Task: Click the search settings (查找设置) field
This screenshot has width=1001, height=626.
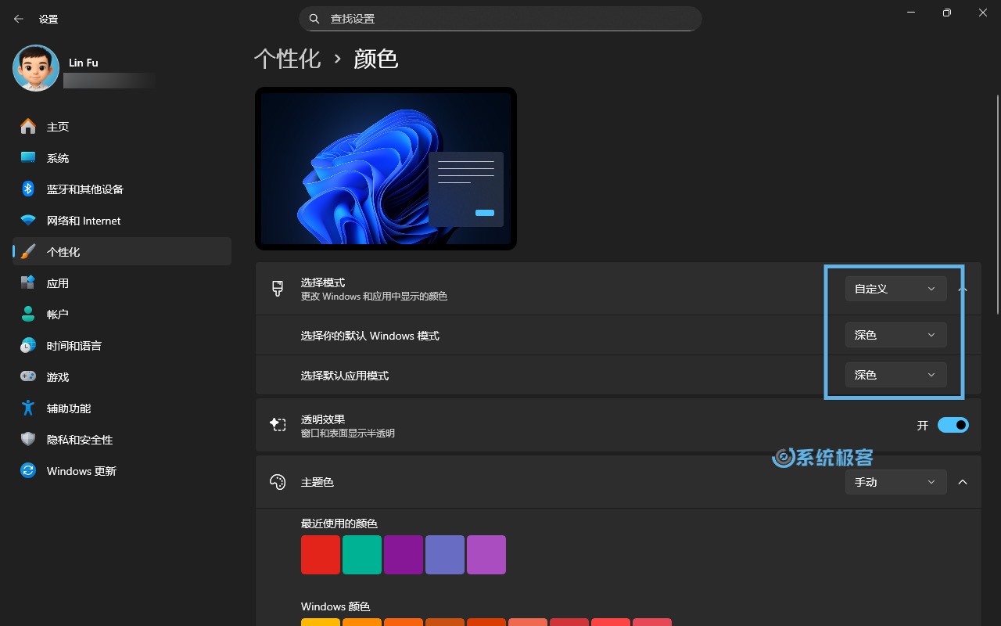Action: click(500, 19)
